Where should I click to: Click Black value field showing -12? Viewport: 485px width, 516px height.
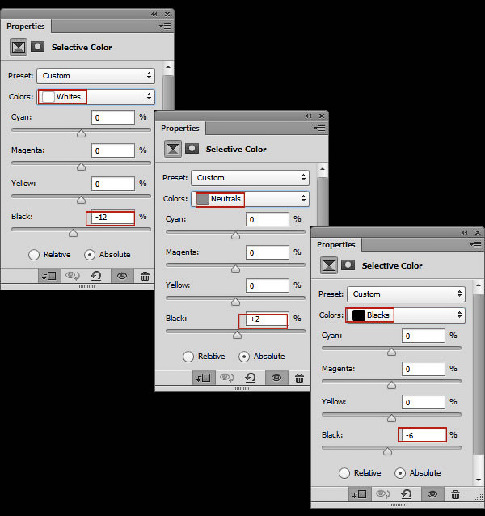click(x=113, y=218)
